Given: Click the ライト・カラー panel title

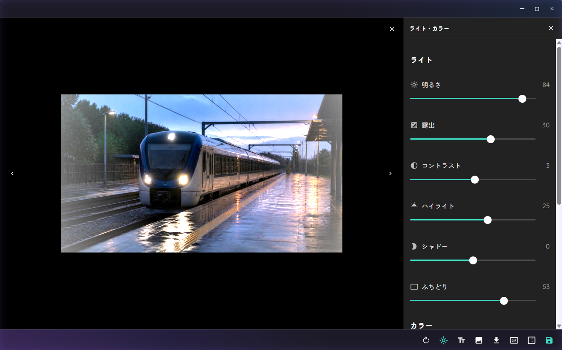Looking at the screenshot, I should pyautogui.click(x=430, y=29).
